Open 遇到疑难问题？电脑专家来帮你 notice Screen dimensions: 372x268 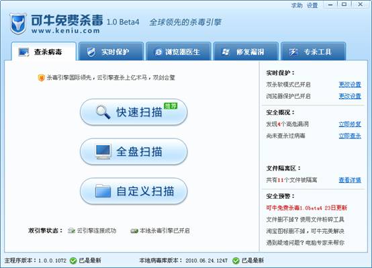pyautogui.click(x=305, y=243)
